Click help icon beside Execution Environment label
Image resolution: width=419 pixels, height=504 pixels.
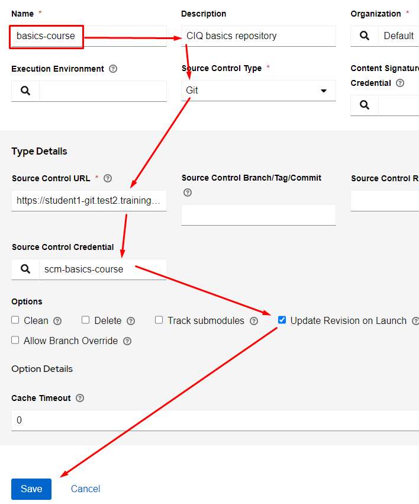pos(113,69)
